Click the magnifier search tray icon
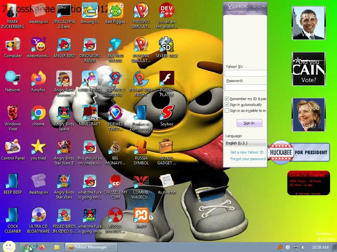This screenshot has width=337, height=252. click(280, 247)
